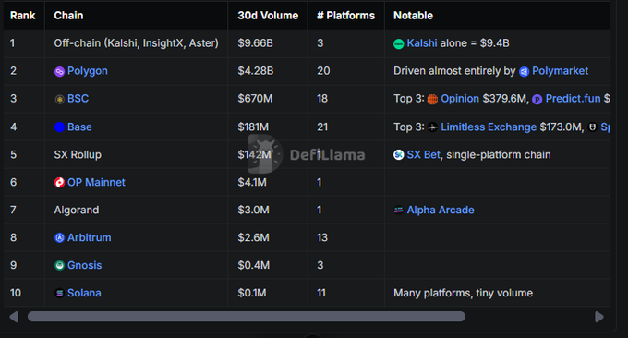Image resolution: width=628 pixels, height=338 pixels.
Task: Open the Arbitrum chain link
Action: (90, 237)
